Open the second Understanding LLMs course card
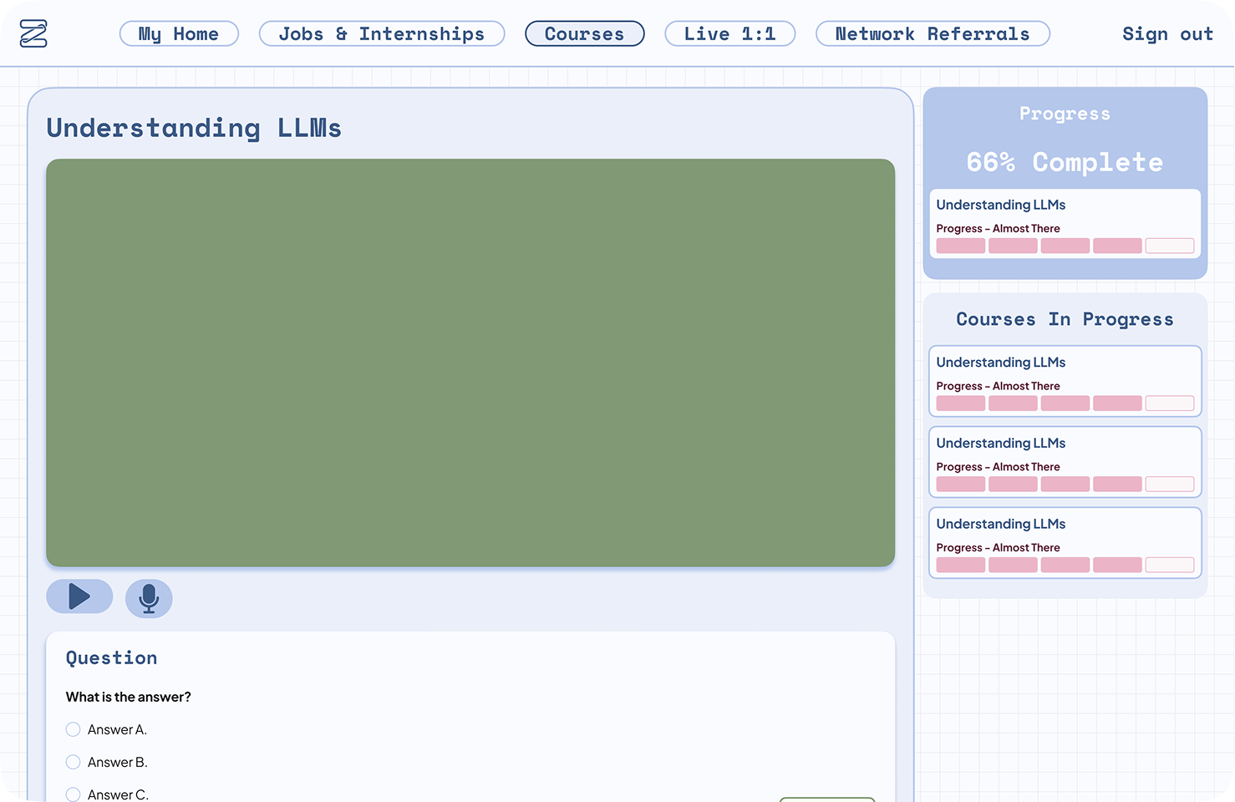Screen dimensions: 1235x802 click(x=1065, y=462)
